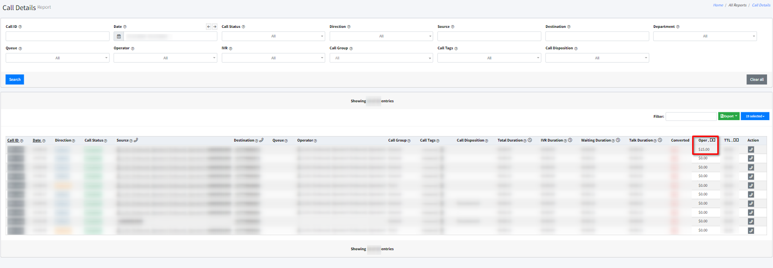773x268 pixels.
Task: Click the clock icon beside Total Duration header
Action: click(530, 140)
